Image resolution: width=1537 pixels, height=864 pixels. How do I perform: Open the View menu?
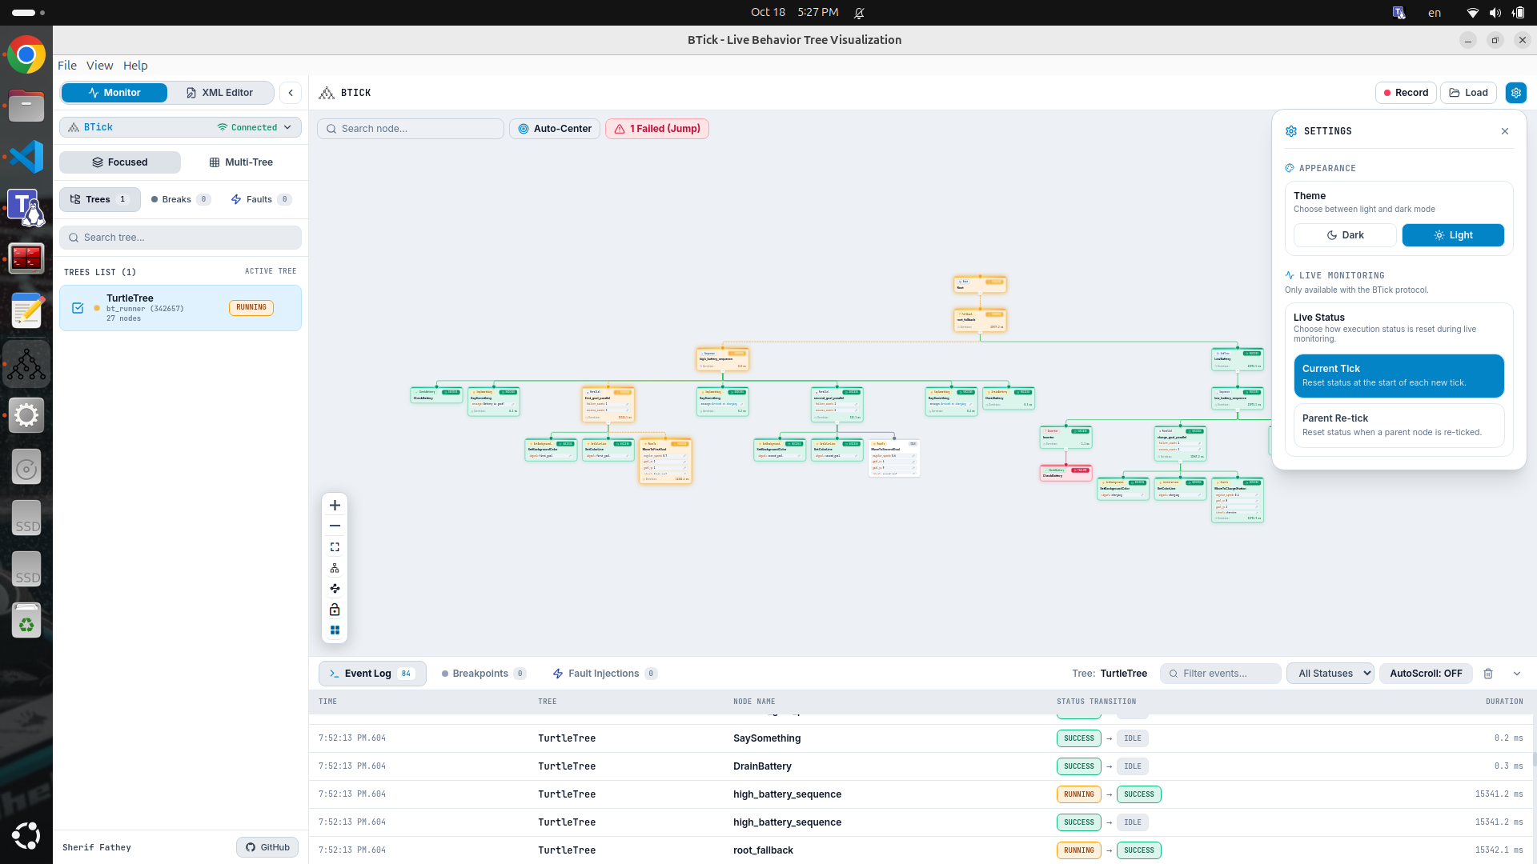tap(100, 66)
